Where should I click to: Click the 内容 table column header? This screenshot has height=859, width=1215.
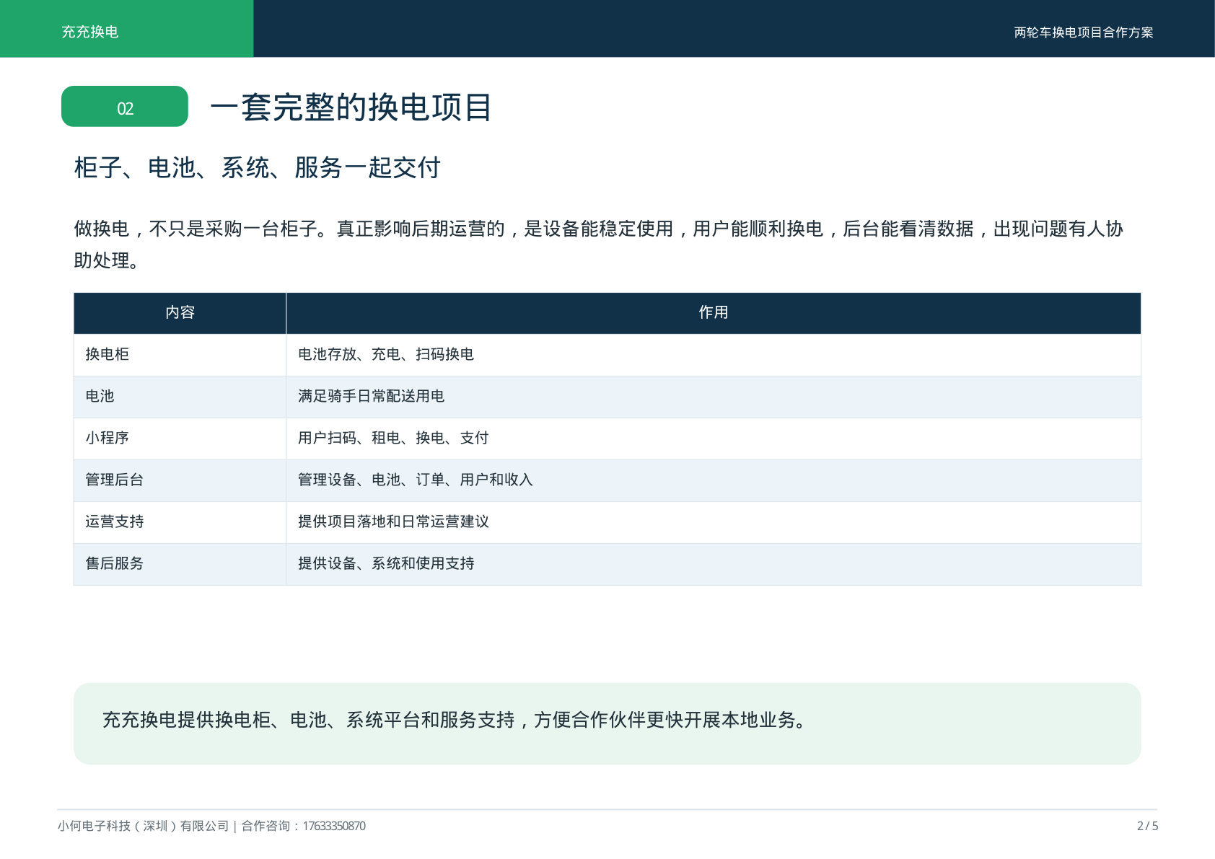point(180,312)
